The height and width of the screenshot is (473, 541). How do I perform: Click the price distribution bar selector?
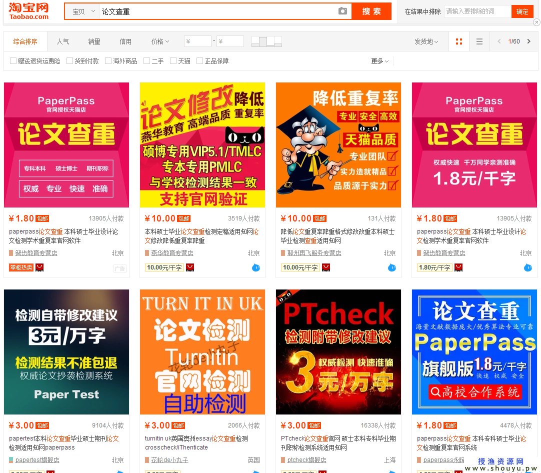click(266, 41)
